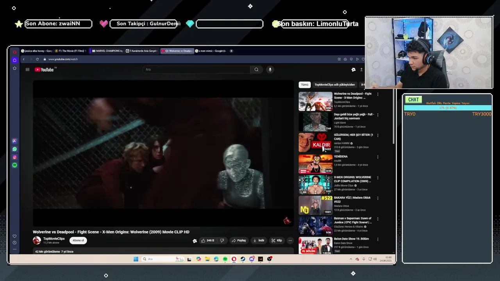This screenshot has height=281, width=500.
Task: Open Batman v Superman Dawn of Justice thumbnail
Action: tap(316, 226)
